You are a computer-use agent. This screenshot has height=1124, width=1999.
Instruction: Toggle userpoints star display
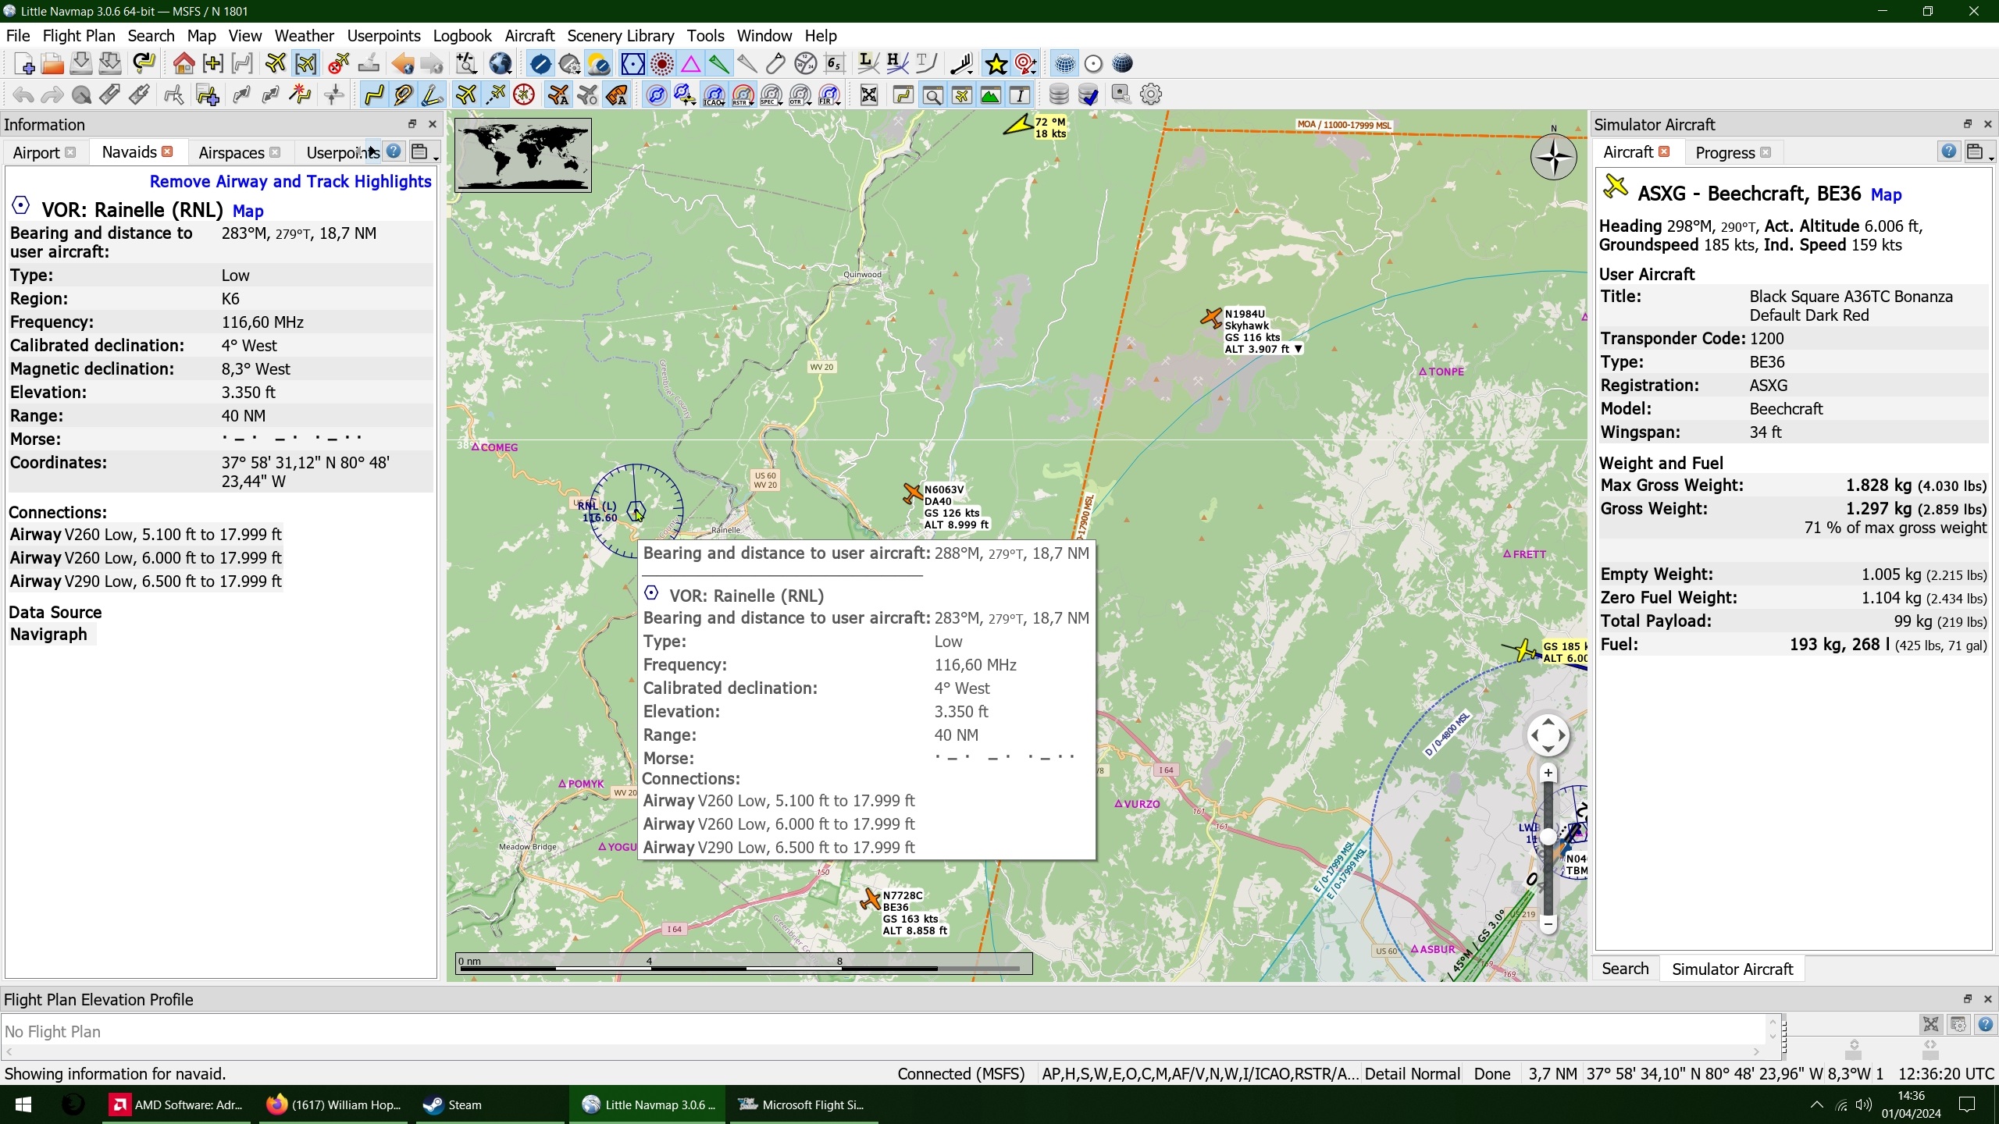[x=996, y=64]
